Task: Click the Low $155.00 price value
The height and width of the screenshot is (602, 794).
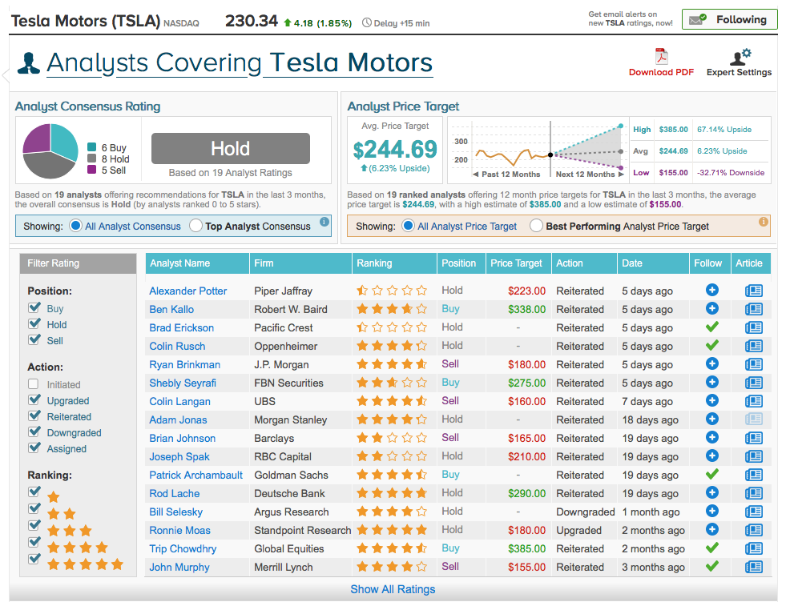Action: [x=674, y=172]
